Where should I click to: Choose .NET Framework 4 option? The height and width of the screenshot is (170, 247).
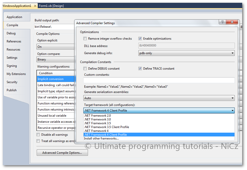(159, 131)
